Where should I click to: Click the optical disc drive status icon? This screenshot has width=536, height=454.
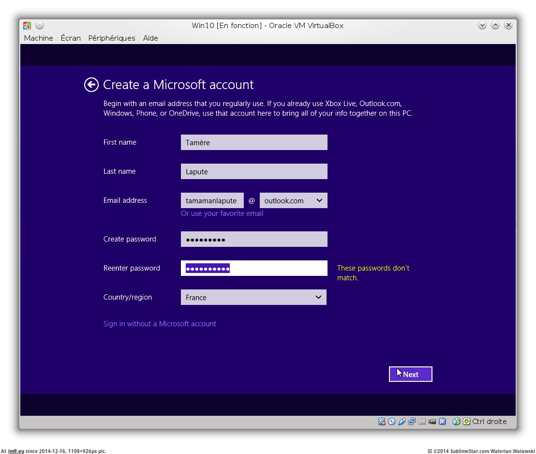click(392, 422)
